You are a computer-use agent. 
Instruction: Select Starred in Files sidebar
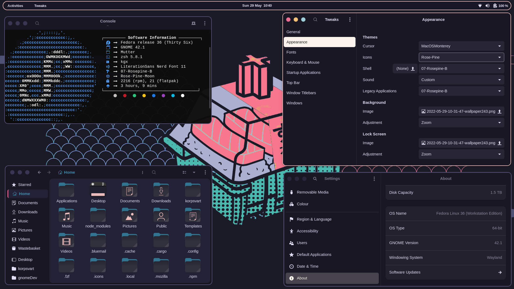(x=28, y=185)
